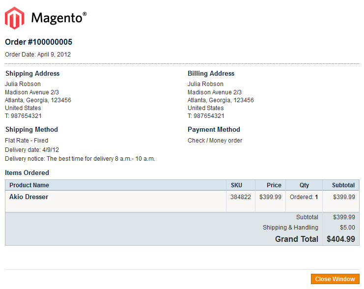Click the Delivery date 4/9/12 line
The width and height of the screenshot is (364, 289).
pyautogui.click(x=32, y=150)
